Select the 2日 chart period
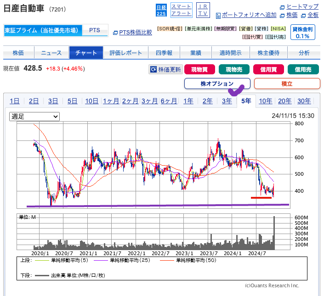 pyautogui.click(x=34, y=101)
